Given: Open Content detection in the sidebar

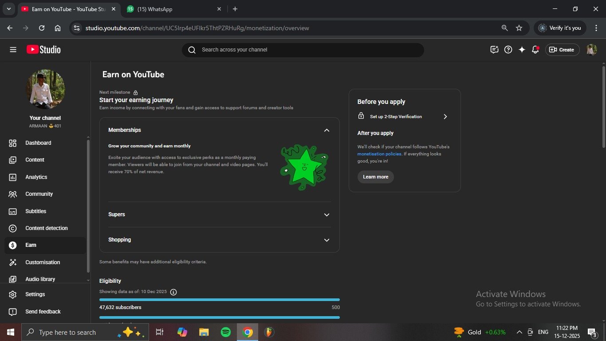Looking at the screenshot, I should (46, 228).
